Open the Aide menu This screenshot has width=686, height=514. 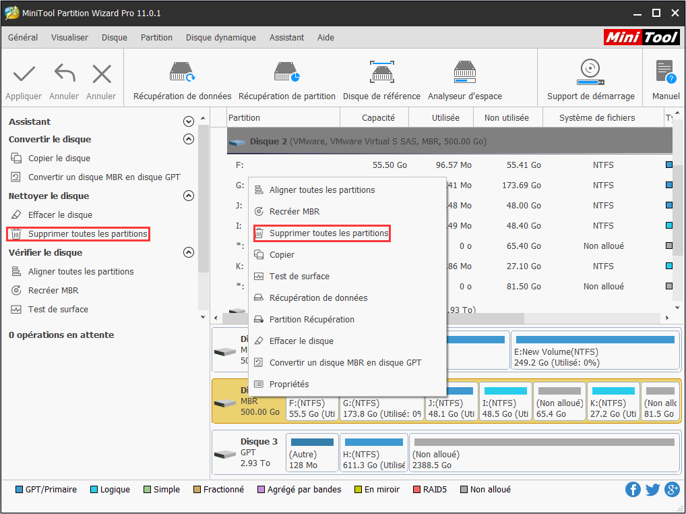(x=325, y=38)
